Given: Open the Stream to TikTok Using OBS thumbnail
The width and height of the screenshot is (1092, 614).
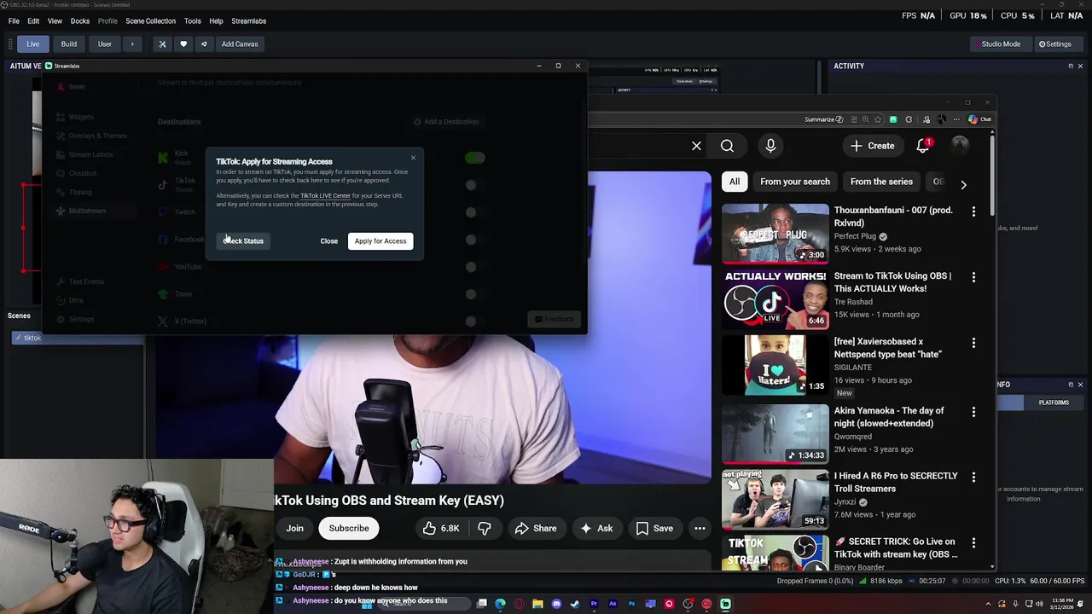Looking at the screenshot, I should [775, 298].
